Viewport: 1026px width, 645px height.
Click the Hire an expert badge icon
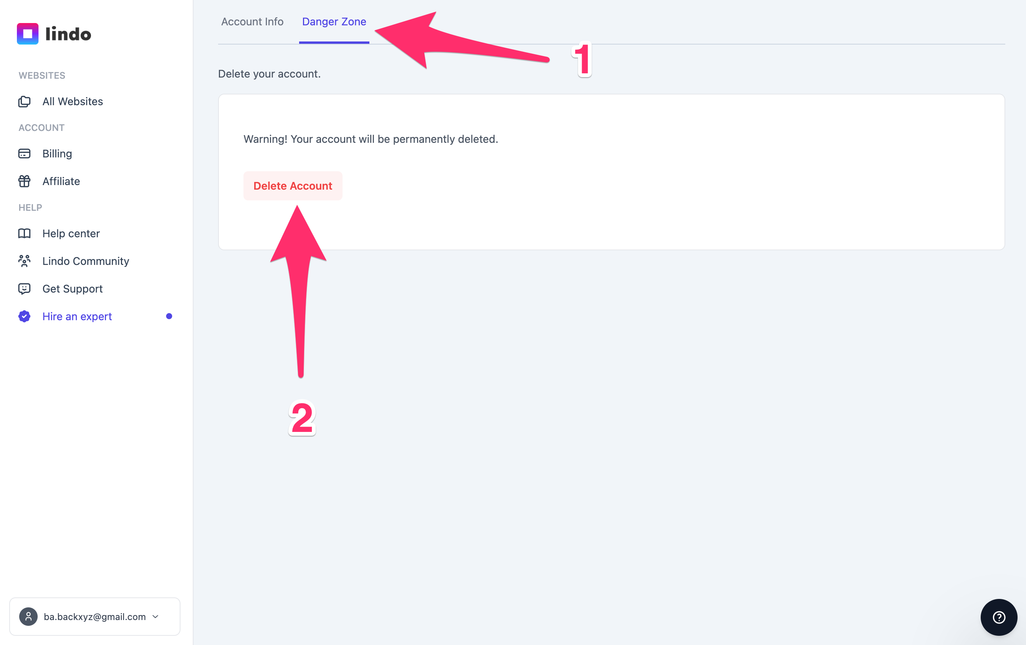click(x=24, y=316)
